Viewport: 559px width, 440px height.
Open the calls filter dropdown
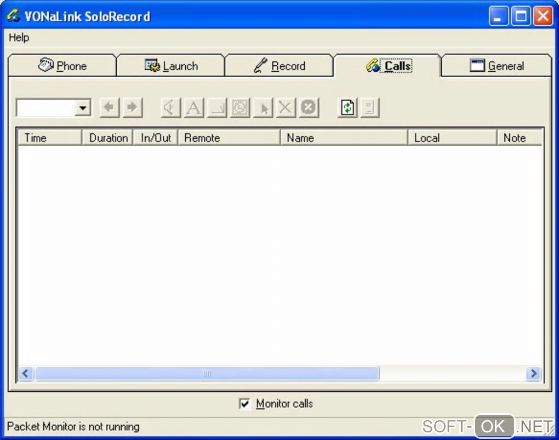83,108
